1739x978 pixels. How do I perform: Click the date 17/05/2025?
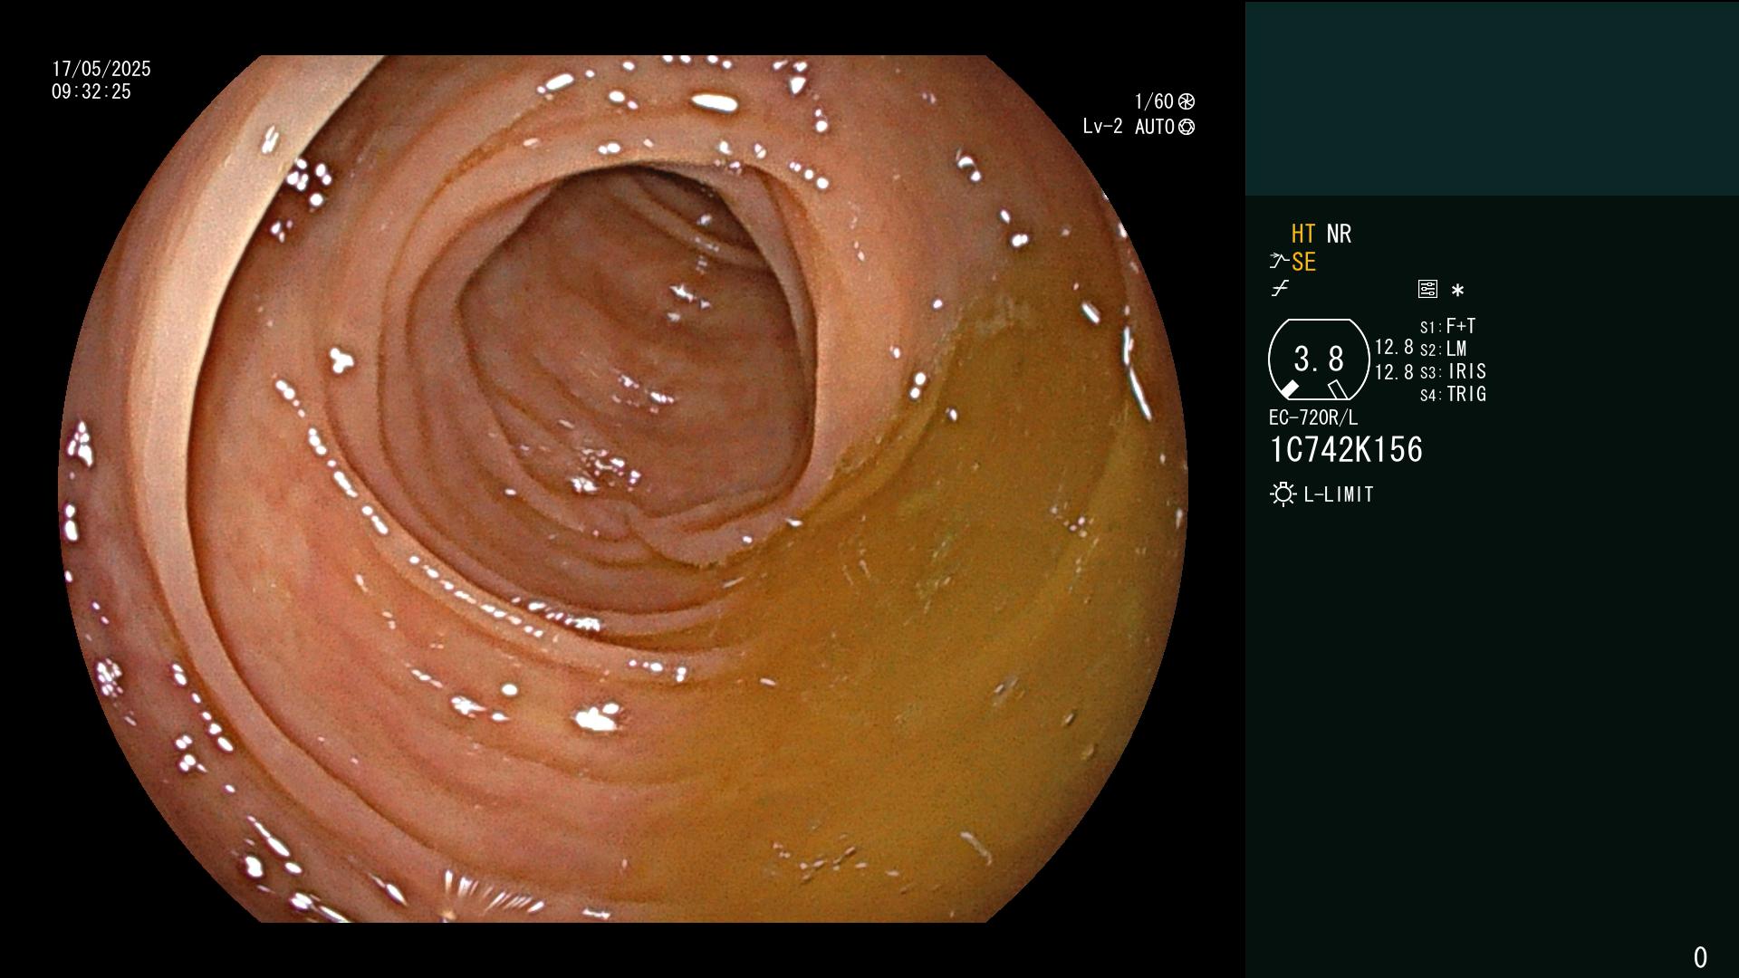click(101, 69)
